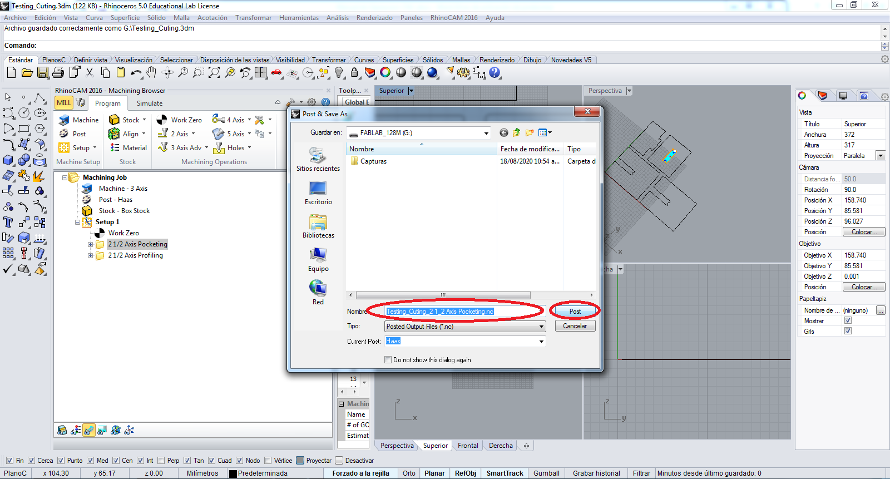Click the Undo arrow icon

[x=136, y=72]
